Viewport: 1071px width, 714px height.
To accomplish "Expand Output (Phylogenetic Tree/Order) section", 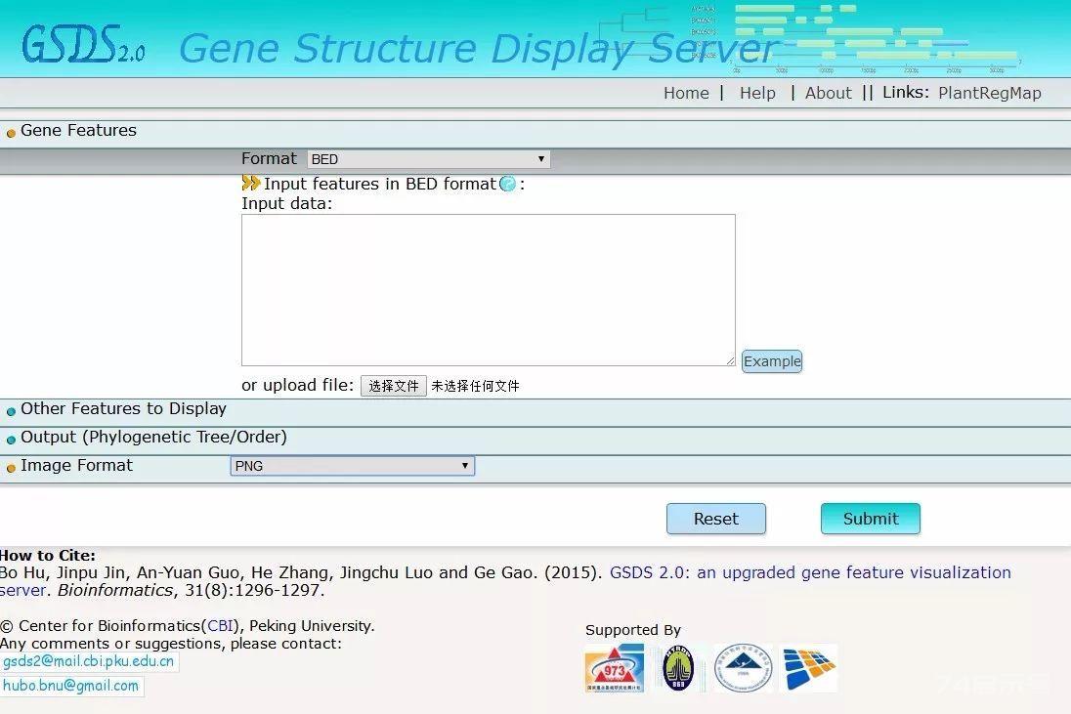I will tap(153, 437).
